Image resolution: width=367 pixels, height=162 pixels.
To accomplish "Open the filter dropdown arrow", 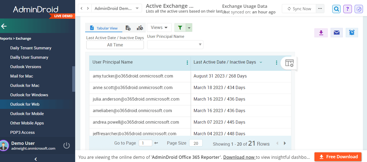I will 189,28.
